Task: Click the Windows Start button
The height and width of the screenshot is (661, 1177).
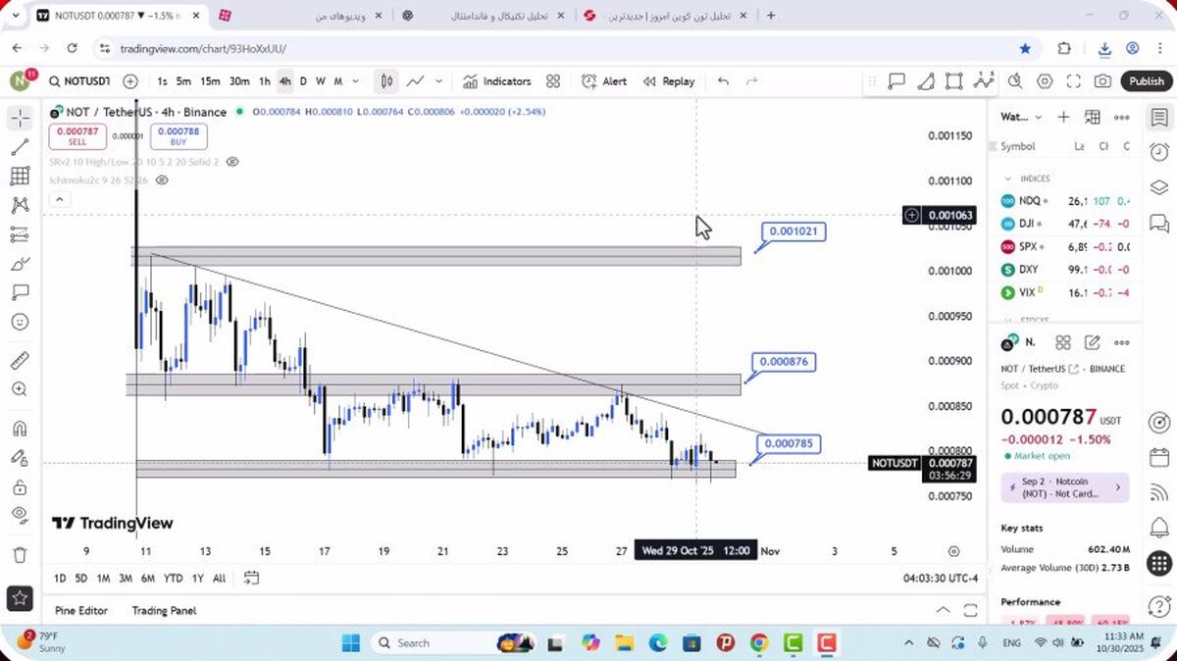Action: pyautogui.click(x=351, y=642)
